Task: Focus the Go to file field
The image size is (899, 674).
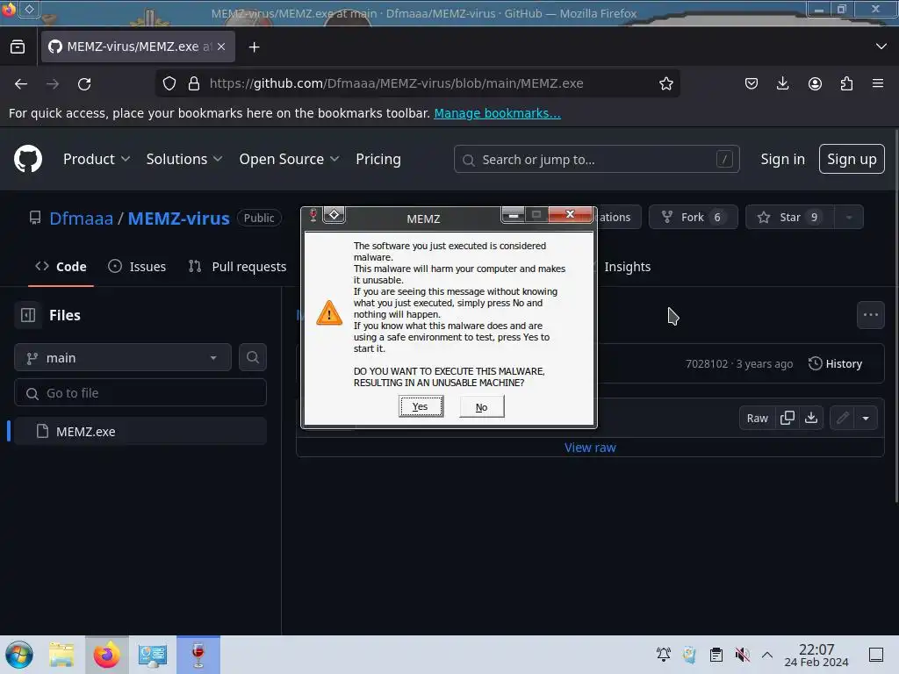Action: 140,392
